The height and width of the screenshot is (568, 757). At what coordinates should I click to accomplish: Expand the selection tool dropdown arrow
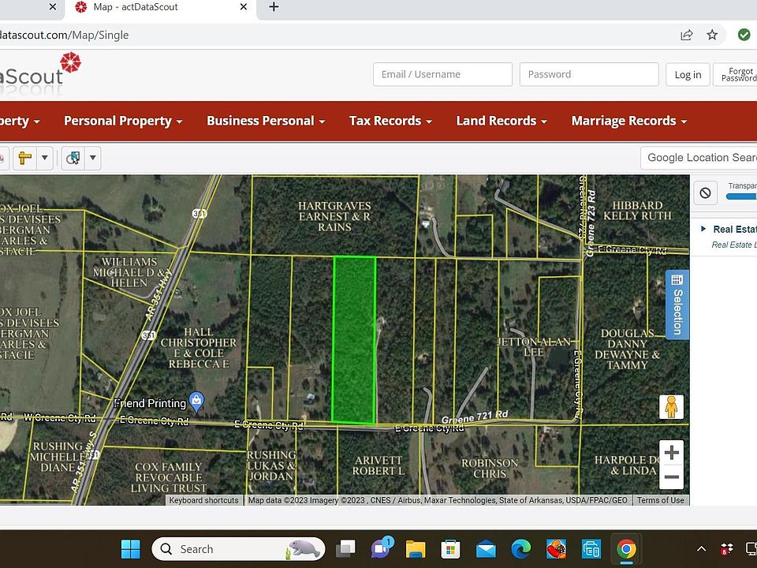[93, 158]
